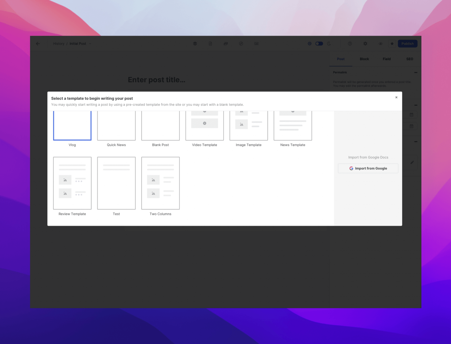Select the Review Template thumbnail
The image size is (451, 344).
coord(72,183)
